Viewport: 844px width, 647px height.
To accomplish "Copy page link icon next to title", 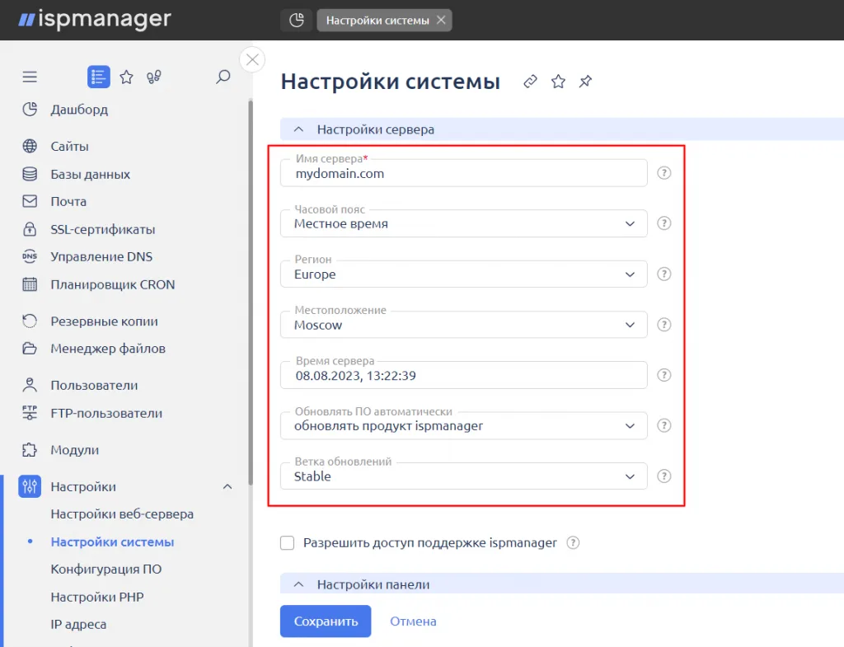I will pyautogui.click(x=530, y=82).
